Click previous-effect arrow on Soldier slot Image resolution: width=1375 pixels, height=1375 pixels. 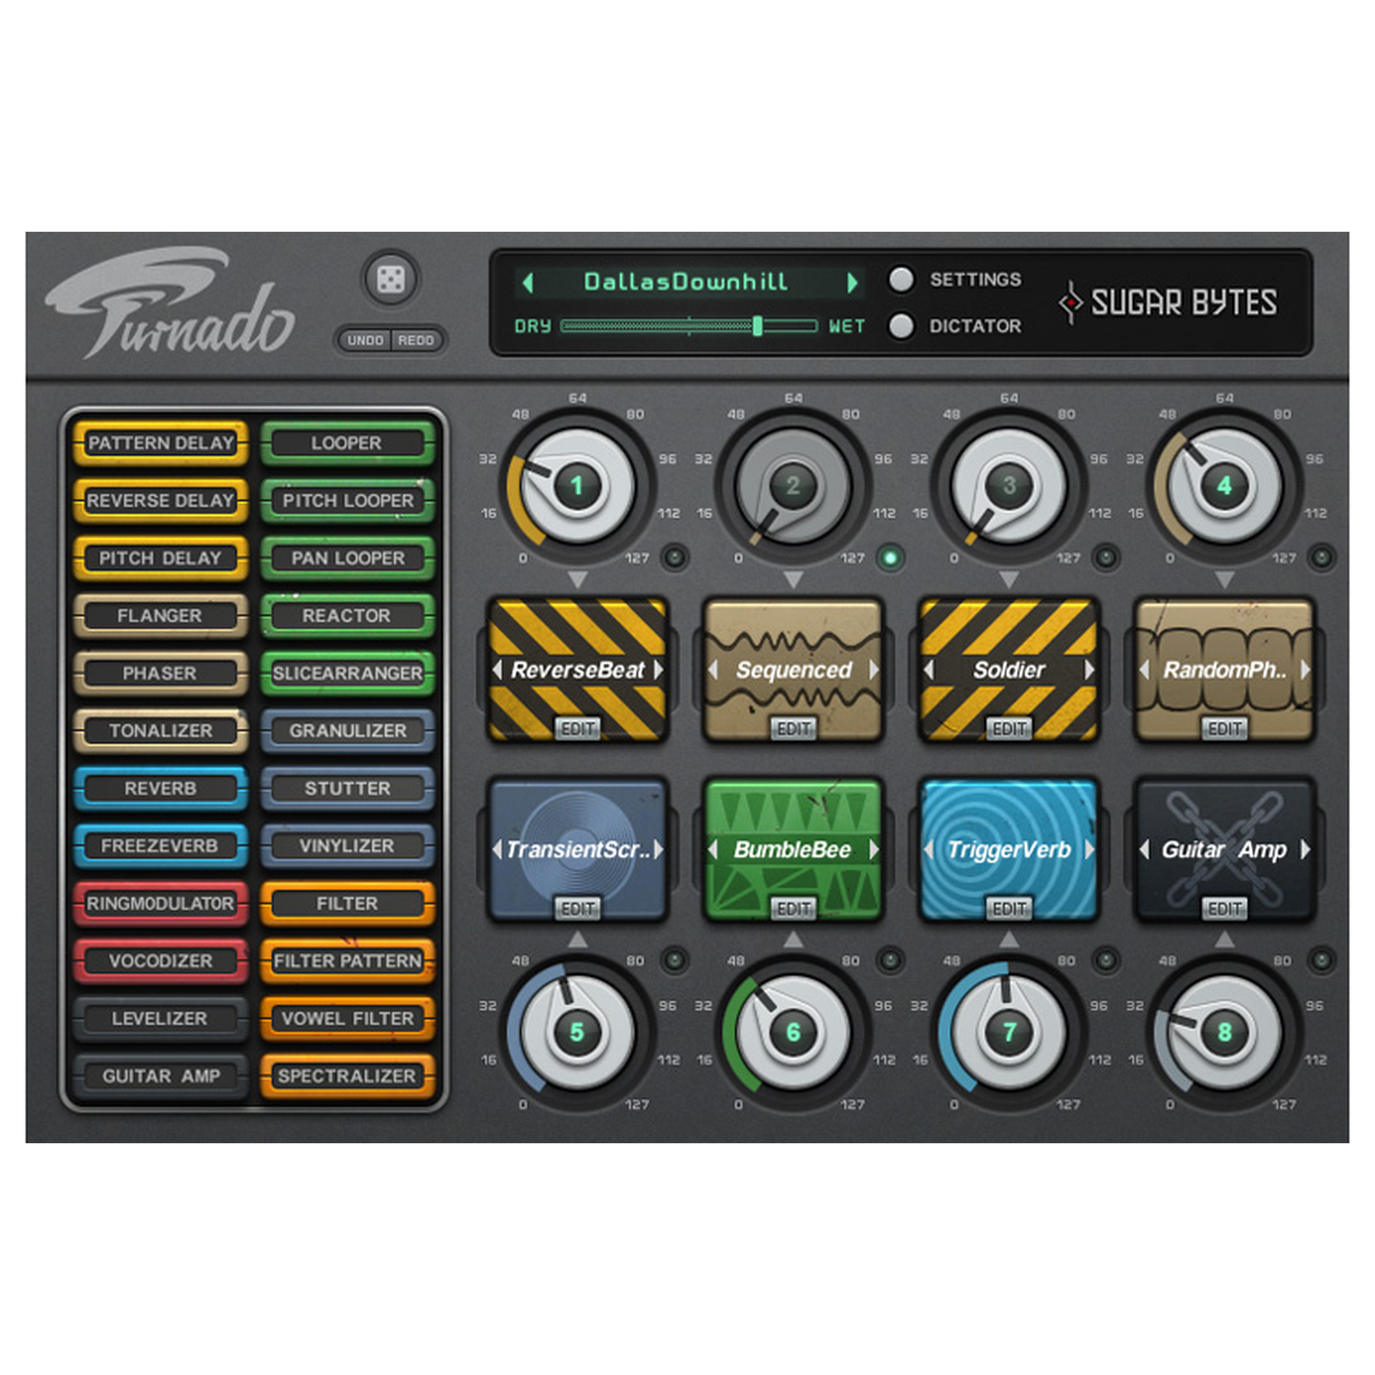tap(928, 670)
